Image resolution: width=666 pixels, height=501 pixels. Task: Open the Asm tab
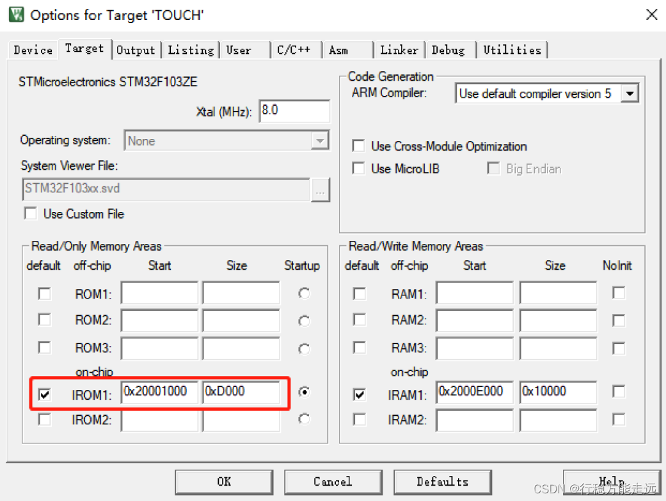pyautogui.click(x=347, y=50)
